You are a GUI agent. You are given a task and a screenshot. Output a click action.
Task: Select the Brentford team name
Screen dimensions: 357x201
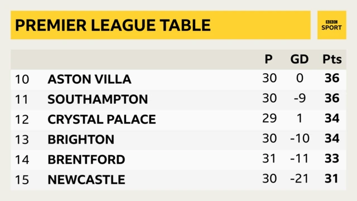click(x=86, y=160)
